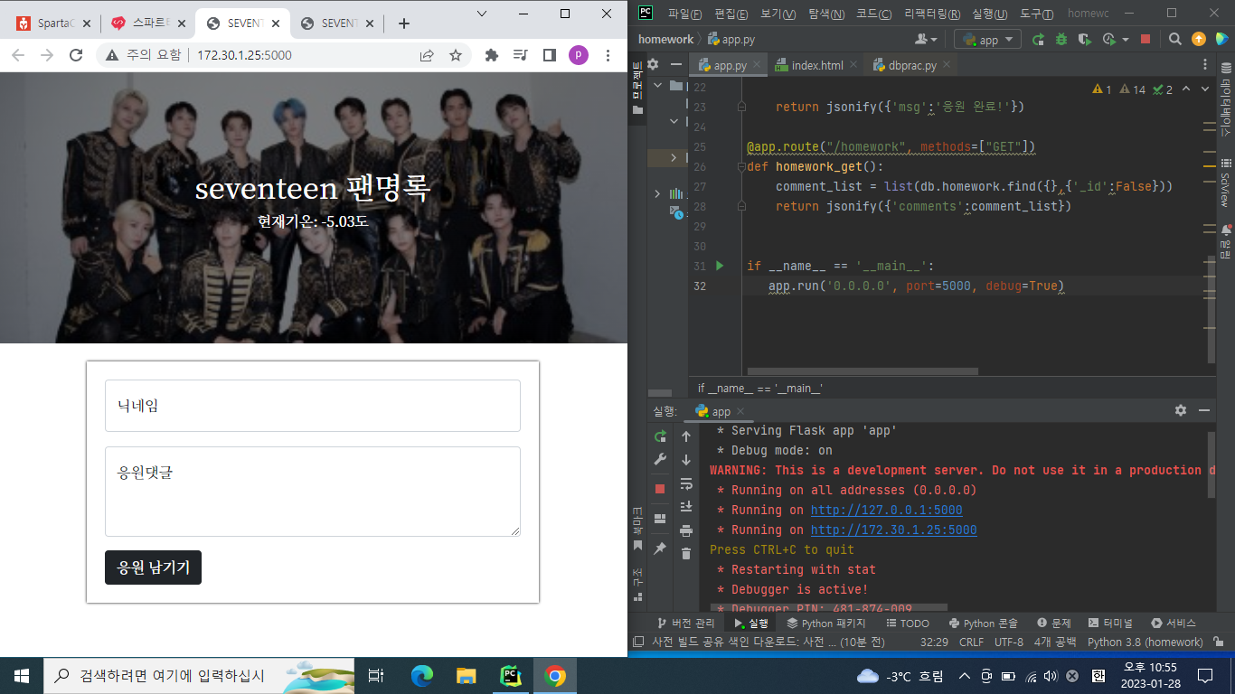Print the console output with printer icon

point(686,530)
